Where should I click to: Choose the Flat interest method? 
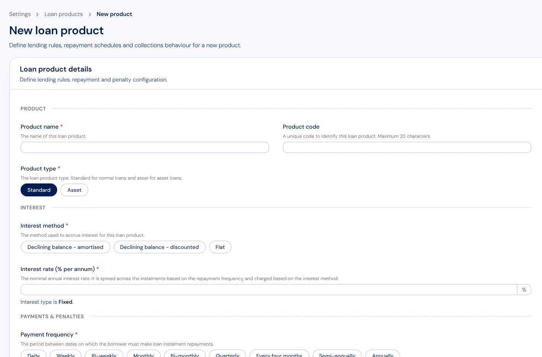pyautogui.click(x=220, y=247)
